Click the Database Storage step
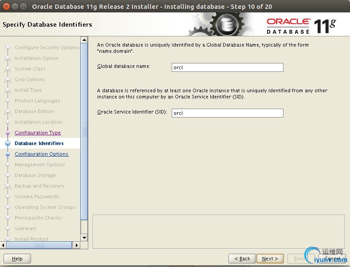The height and width of the screenshot is (267, 350). (x=35, y=175)
